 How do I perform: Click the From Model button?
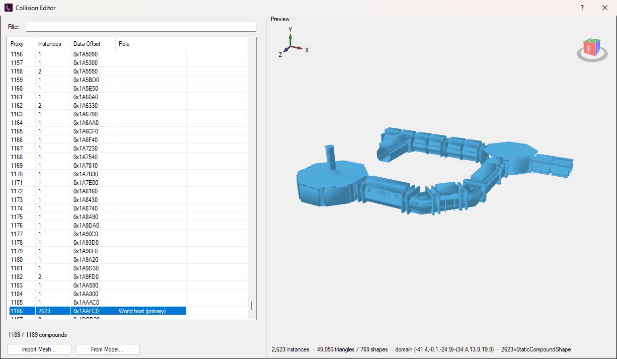(107, 349)
